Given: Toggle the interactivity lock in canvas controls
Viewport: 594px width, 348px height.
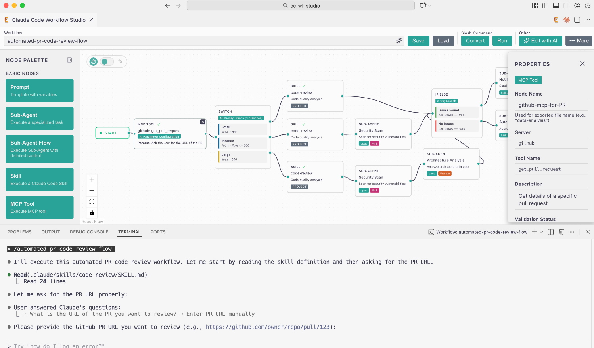Looking at the screenshot, I should click(x=92, y=212).
